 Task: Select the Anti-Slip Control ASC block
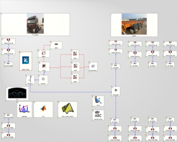tap(98, 115)
